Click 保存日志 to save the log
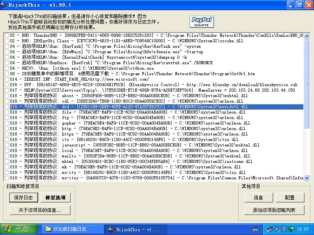 pyautogui.click(x=24, y=198)
